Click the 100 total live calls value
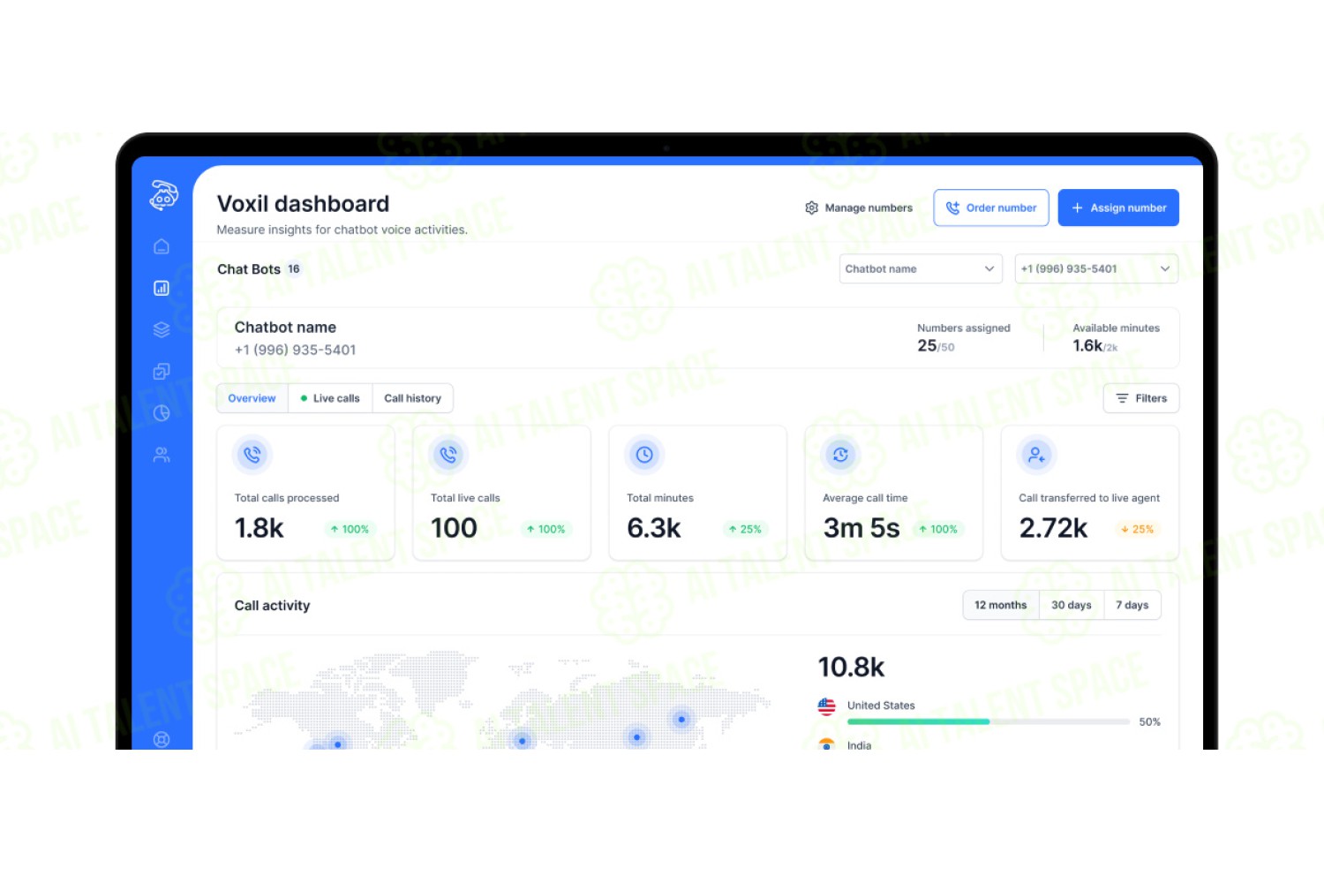Viewport: 1324px width, 883px height. (x=454, y=528)
